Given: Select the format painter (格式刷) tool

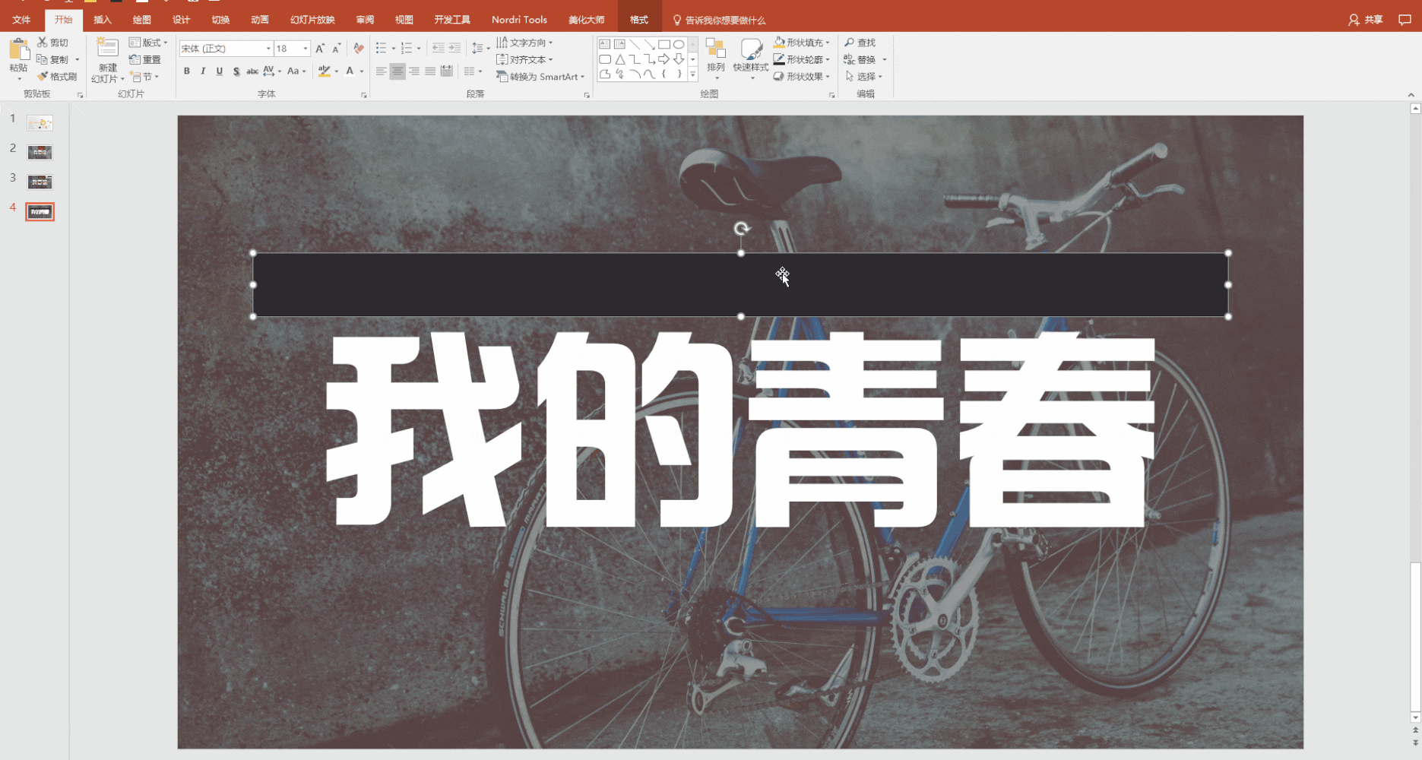Looking at the screenshot, I should (57, 76).
